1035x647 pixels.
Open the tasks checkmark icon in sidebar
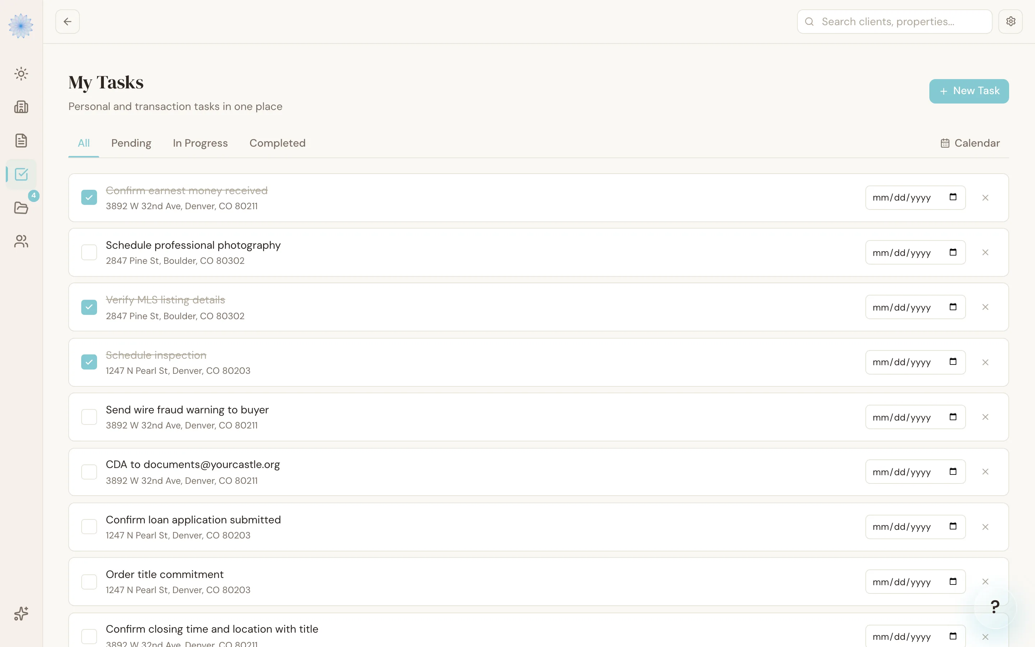[21, 174]
